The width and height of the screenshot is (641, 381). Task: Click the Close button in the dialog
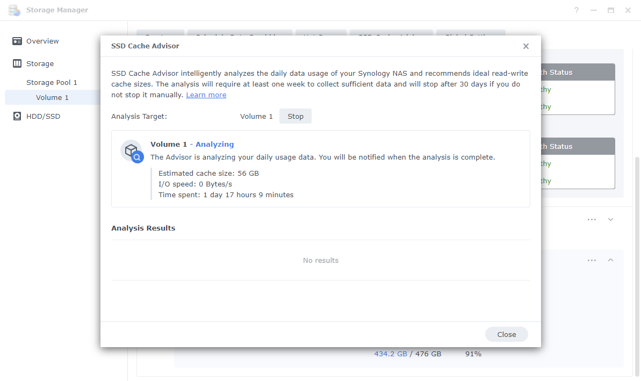tap(507, 334)
